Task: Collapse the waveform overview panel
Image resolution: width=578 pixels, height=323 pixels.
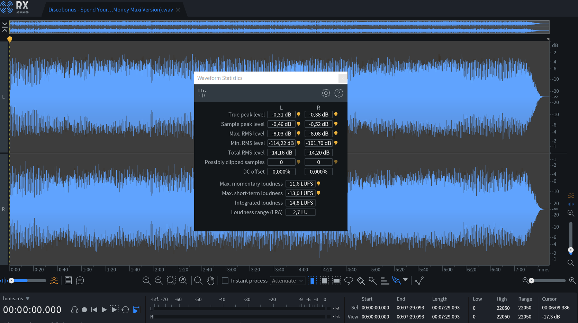Action: 4,27
